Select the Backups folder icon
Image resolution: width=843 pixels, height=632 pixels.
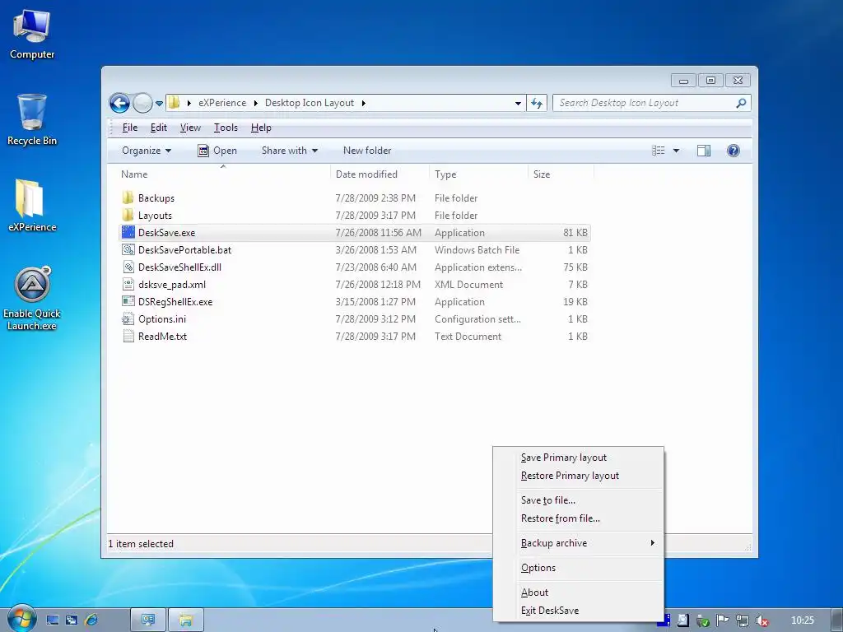128,197
